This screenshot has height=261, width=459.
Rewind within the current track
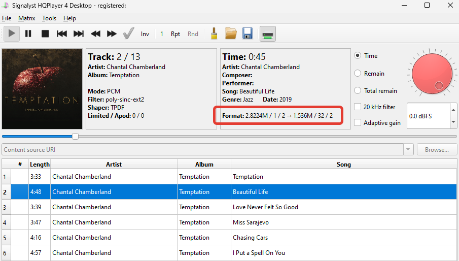pos(95,34)
